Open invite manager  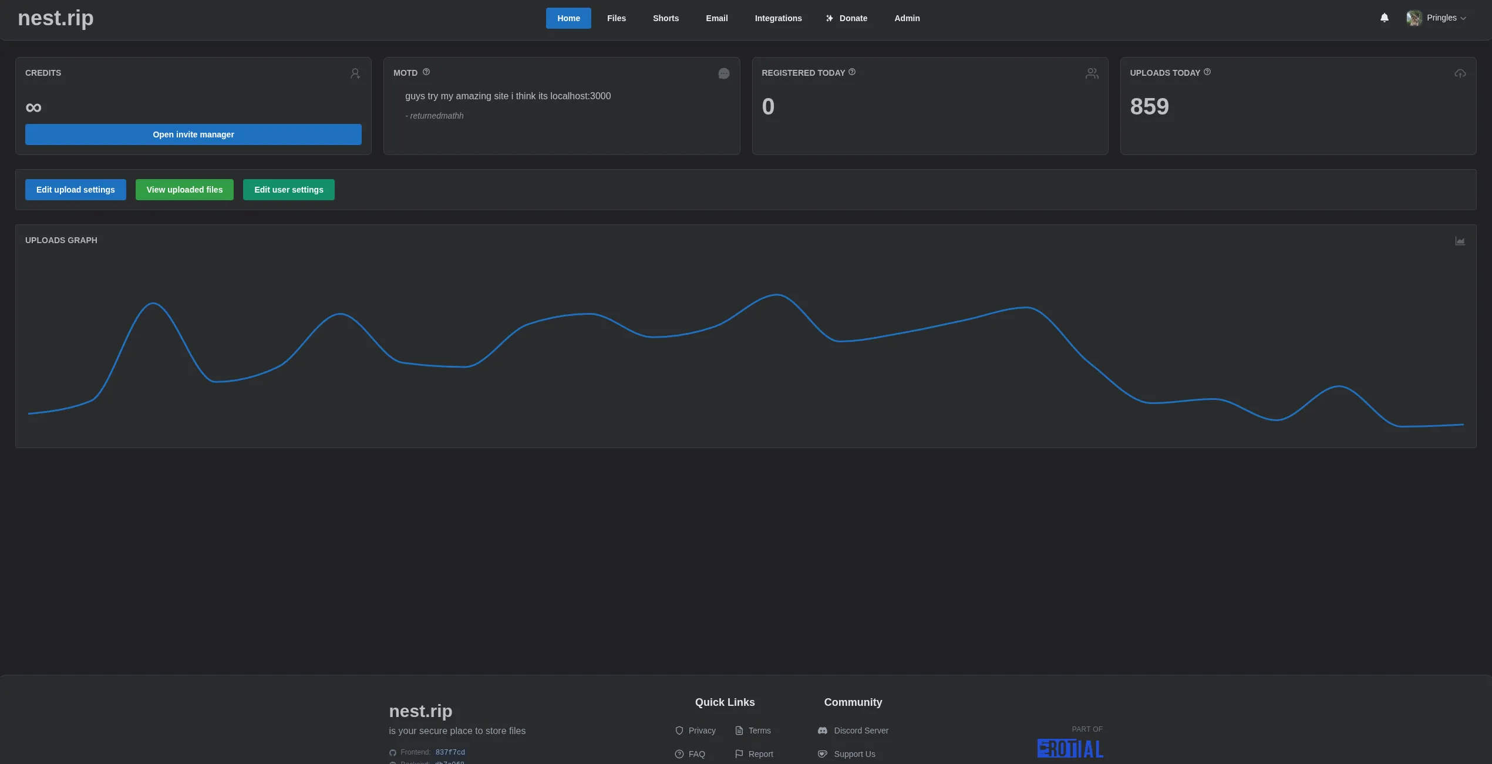[x=193, y=134]
